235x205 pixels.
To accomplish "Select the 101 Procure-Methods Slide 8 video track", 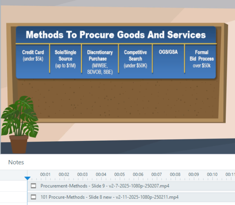I will pyautogui.click(x=131, y=197).
